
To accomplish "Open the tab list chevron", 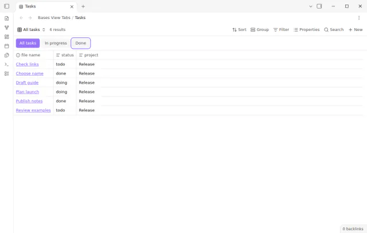I will click(x=311, y=6).
